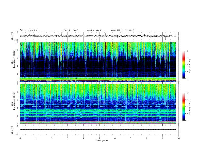Click the ch.2 color bar legend

(183, 107)
